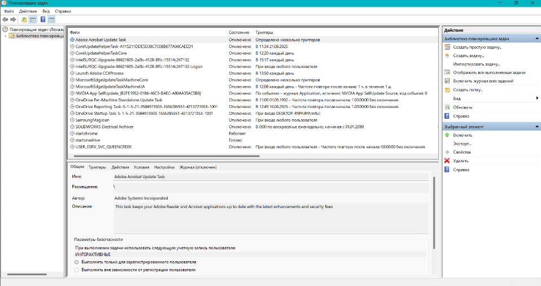Click the red Удалить cross icon
Screen dimensions: 541x286
[x=447, y=161]
